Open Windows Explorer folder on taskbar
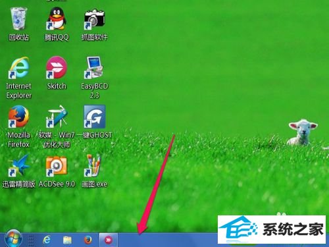329x247 pixels. coord(67,240)
